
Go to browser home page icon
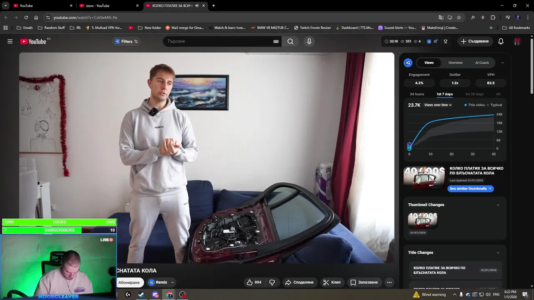[36, 17]
